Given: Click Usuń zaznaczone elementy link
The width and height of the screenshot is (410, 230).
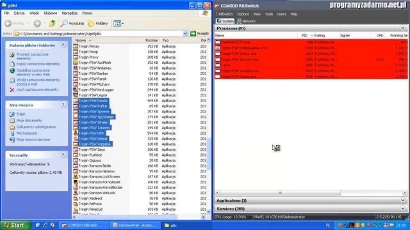Looking at the screenshot, I should click(37, 89).
